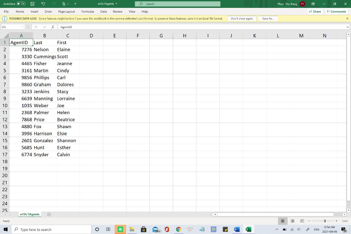Click the PT account avatar

302,4
